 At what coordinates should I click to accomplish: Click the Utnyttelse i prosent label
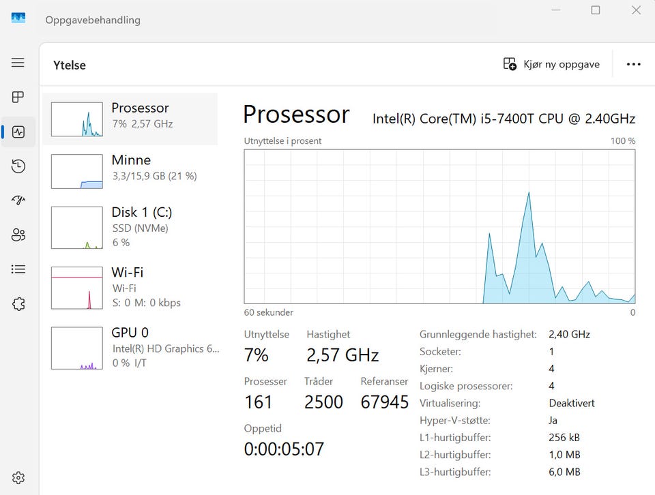(282, 141)
